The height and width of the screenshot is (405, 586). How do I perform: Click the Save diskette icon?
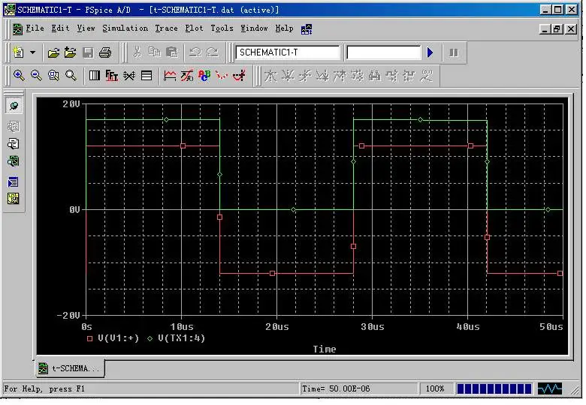(88, 52)
